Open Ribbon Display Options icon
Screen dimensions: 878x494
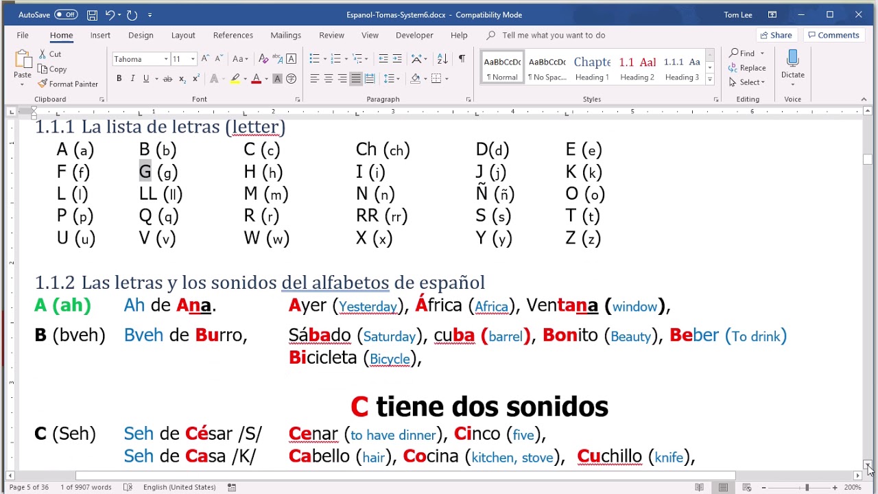click(x=772, y=14)
